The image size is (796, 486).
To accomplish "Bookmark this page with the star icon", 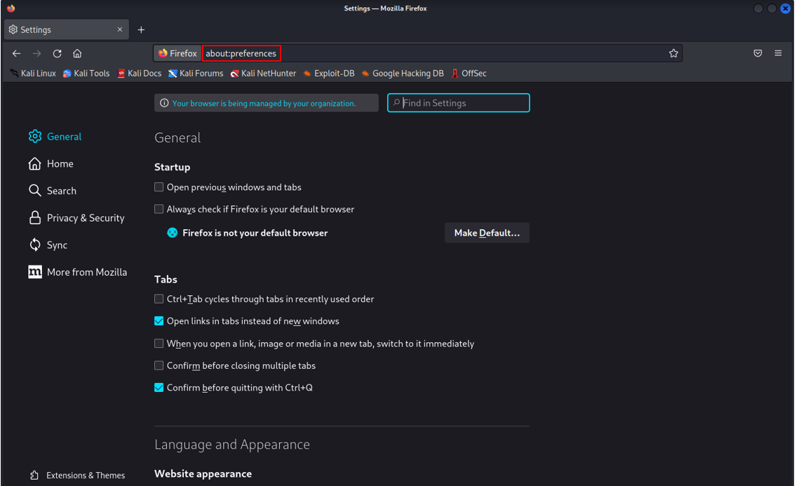I will [673, 53].
